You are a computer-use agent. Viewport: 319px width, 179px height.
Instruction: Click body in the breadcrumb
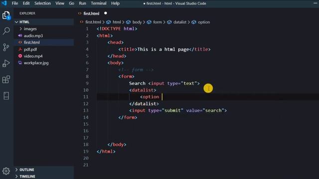137,22
